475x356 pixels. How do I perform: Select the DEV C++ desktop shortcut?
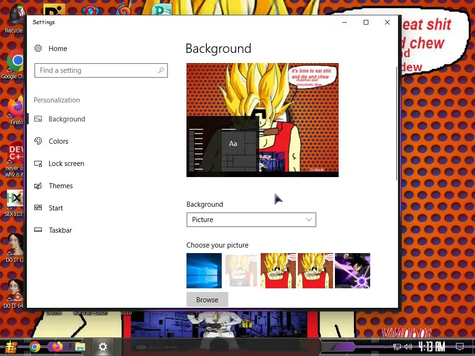pos(14,159)
